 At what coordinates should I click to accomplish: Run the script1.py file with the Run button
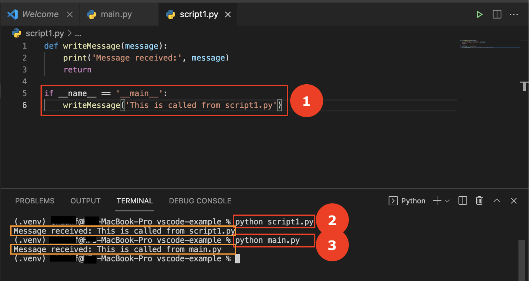click(x=479, y=14)
